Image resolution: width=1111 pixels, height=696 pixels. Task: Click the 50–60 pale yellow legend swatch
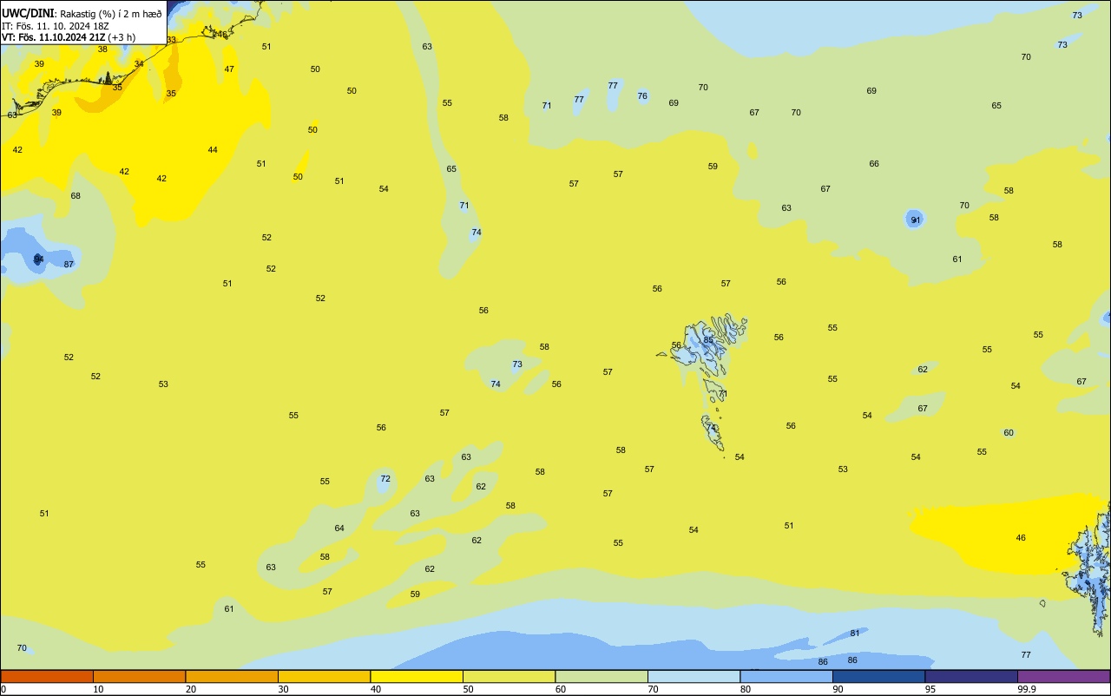pyautogui.click(x=509, y=676)
